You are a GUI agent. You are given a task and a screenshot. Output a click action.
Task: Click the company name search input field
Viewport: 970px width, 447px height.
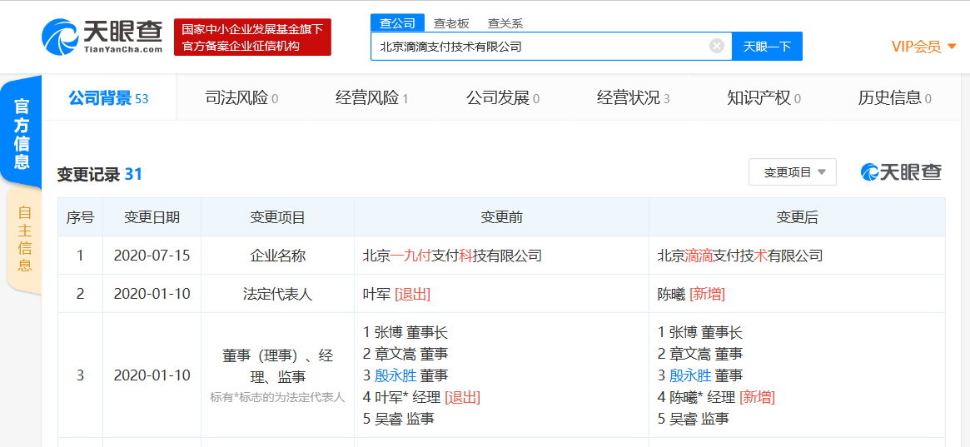tap(537, 47)
